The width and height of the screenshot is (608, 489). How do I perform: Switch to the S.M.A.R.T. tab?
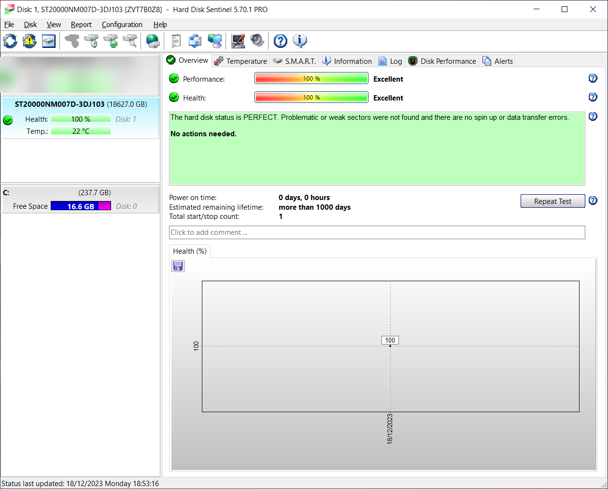295,61
